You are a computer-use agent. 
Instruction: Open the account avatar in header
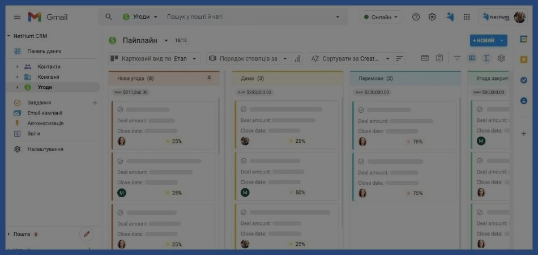point(519,17)
